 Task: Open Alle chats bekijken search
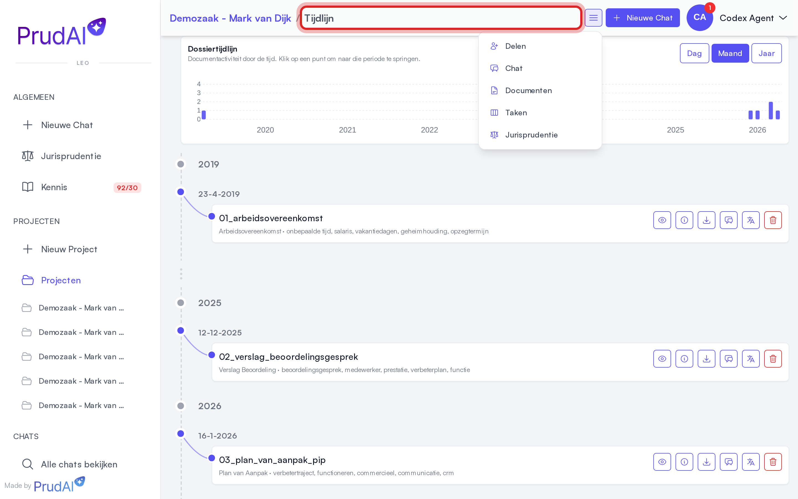[x=69, y=464]
